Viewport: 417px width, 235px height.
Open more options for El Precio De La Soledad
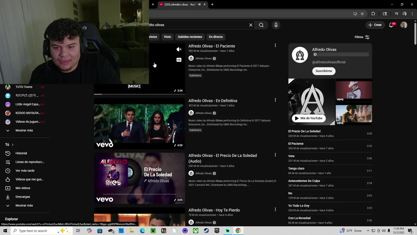tap(275, 155)
